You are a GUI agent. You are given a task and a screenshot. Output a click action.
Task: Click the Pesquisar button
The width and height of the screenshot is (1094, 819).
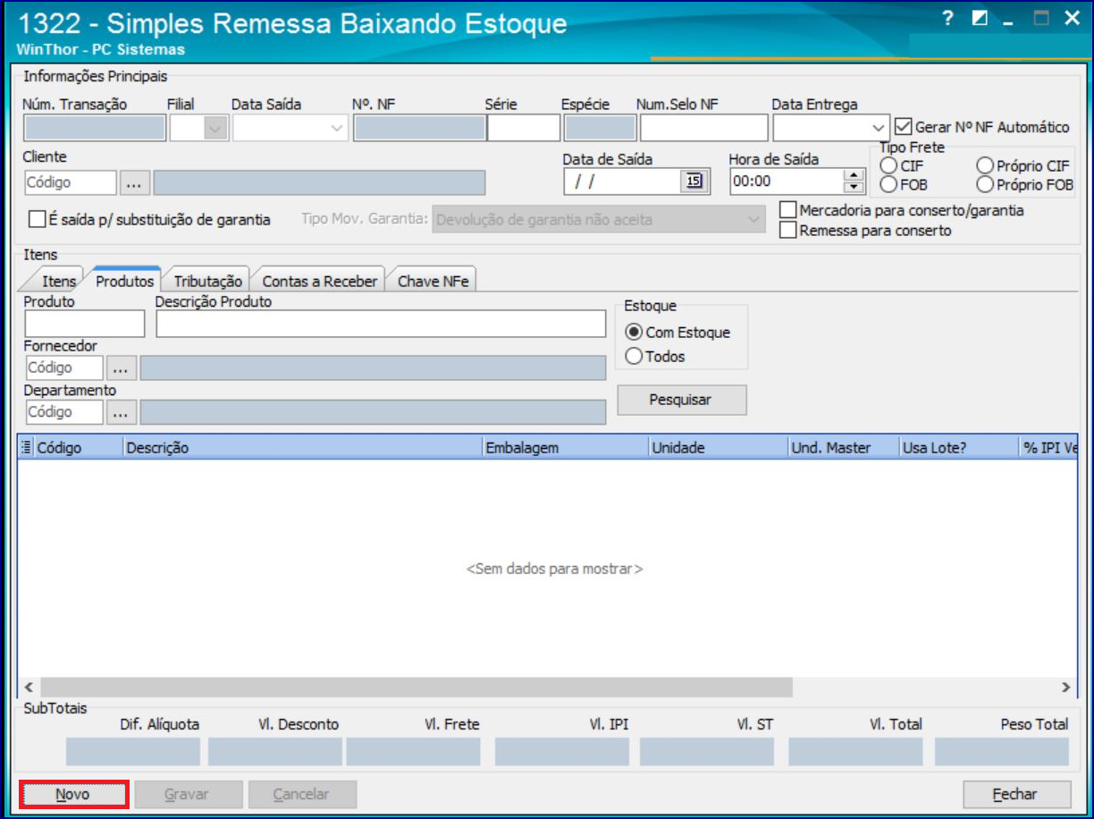click(x=682, y=400)
